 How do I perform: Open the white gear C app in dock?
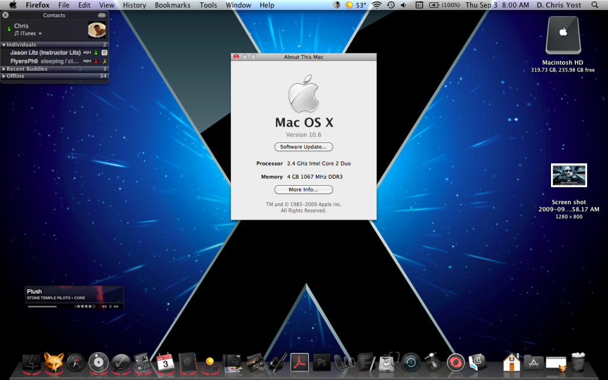tap(478, 363)
